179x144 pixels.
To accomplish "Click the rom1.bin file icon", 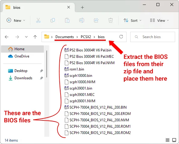I will coord(66,69).
